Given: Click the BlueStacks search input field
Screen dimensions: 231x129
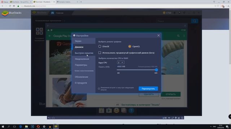Looking at the screenshot, I should [x=174, y=21].
